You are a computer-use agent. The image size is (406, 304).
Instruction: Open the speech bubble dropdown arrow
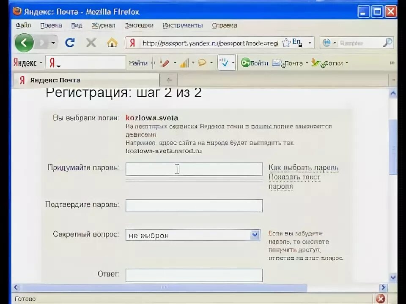[x=211, y=63]
